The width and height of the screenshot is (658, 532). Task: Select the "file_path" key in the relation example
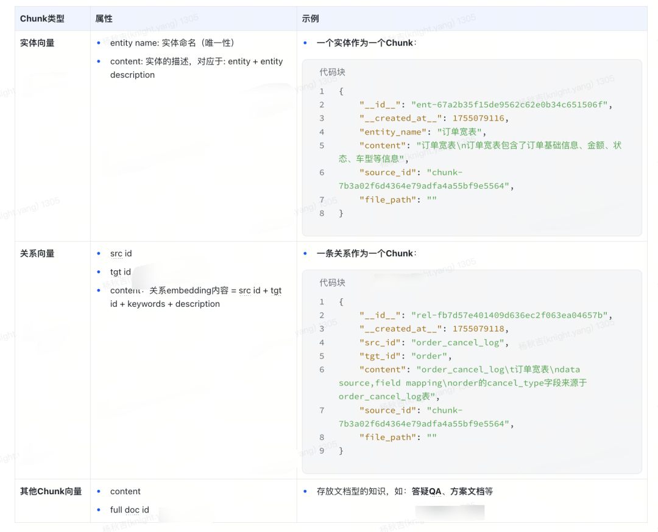point(387,437)
